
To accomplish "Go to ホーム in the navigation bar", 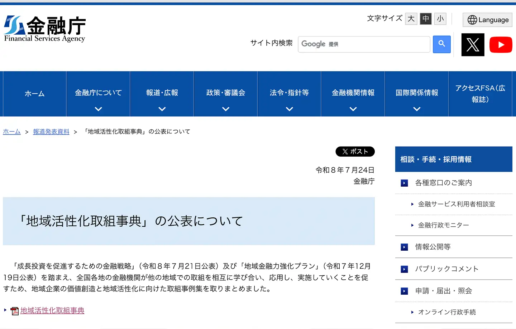I will pyautogui.click(x=34, y=94).
